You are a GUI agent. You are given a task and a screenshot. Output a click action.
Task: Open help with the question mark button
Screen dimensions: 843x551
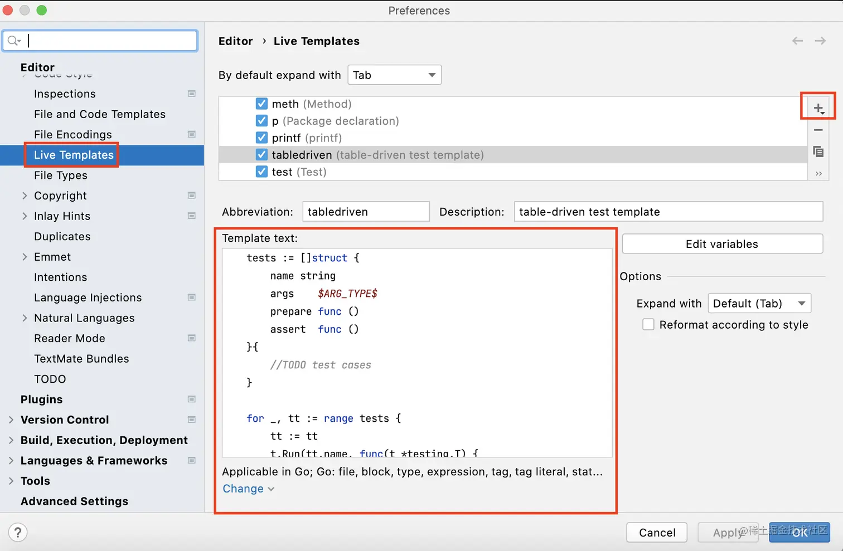tap(18, 533)
